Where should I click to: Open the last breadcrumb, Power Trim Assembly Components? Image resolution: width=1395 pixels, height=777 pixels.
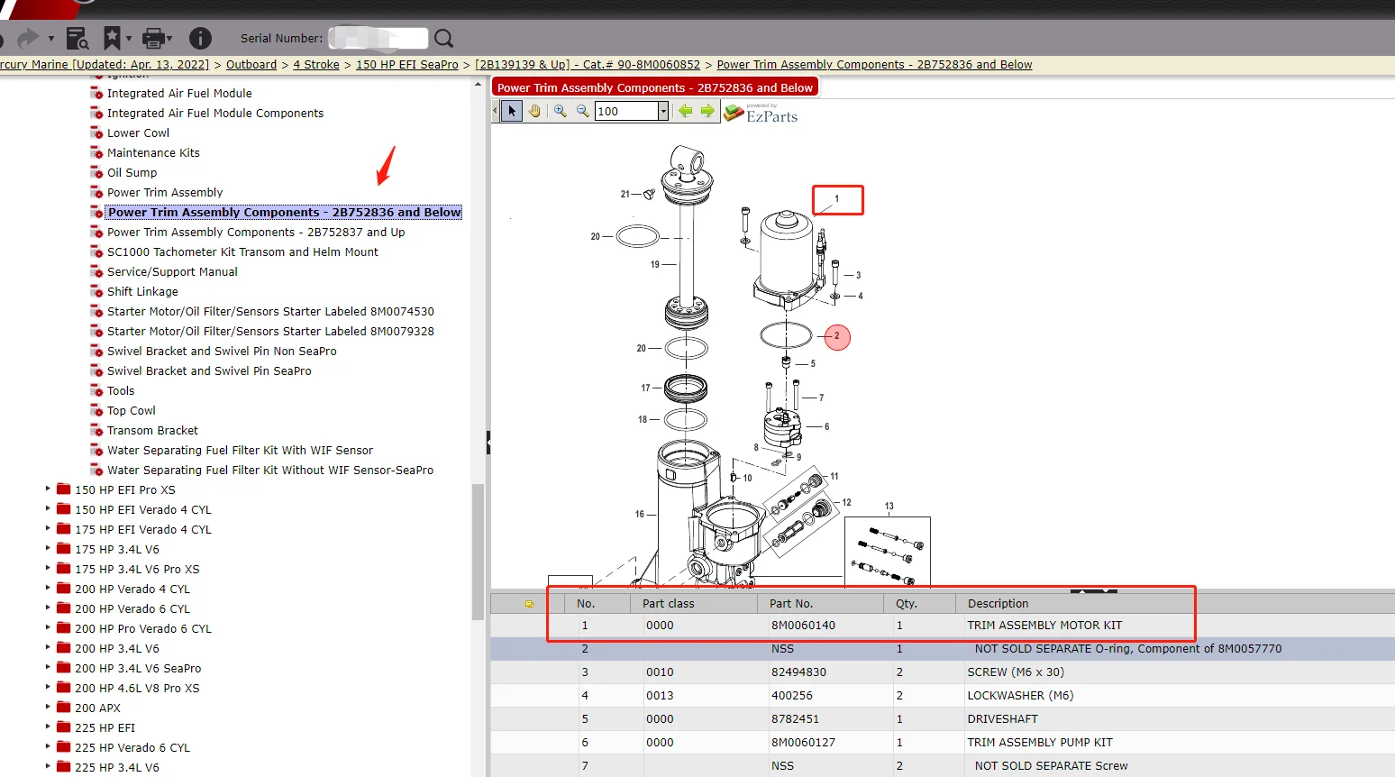[874, 65]
